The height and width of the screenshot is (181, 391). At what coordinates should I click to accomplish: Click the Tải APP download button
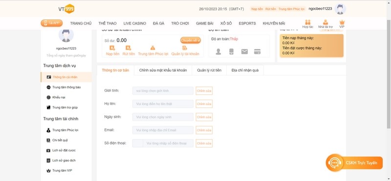[52, 23]
